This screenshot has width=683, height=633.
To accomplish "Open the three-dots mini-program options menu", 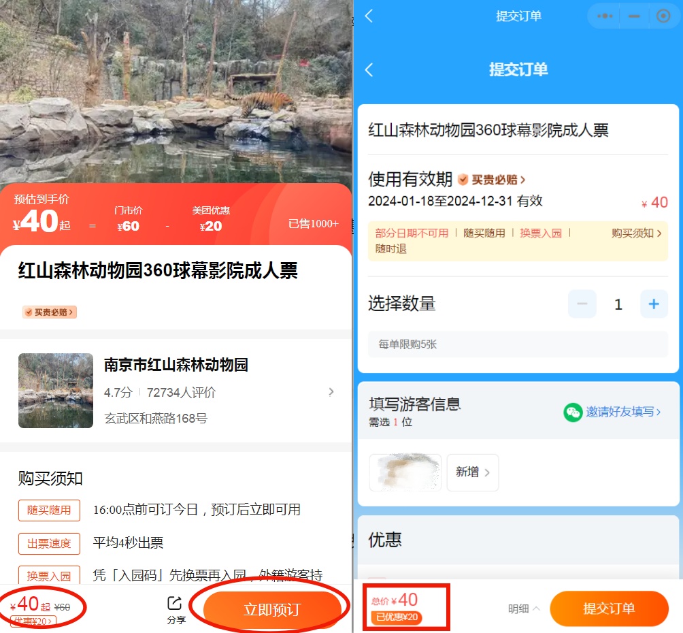I will coord(605,16).
